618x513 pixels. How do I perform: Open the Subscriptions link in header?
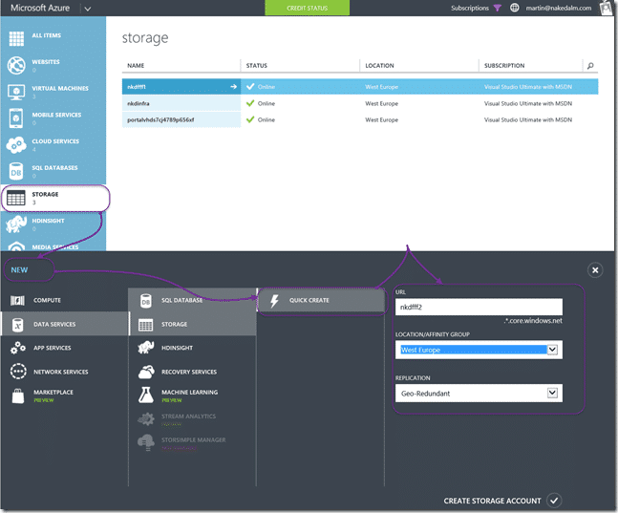[470, 8]
